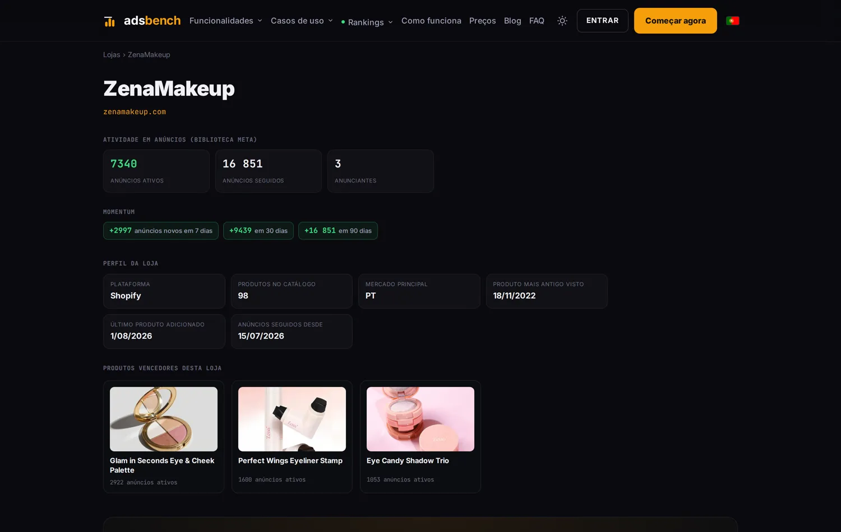Click the adsbench bar-chart logo icon
Screen dimensions: 841x532
click(x=109, y=21)
